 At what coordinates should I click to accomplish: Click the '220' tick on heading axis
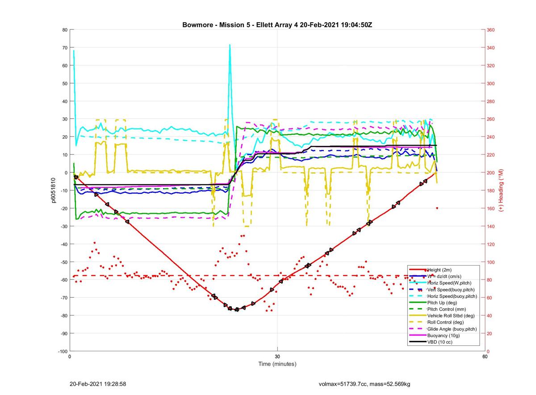(x=491, y=155)
